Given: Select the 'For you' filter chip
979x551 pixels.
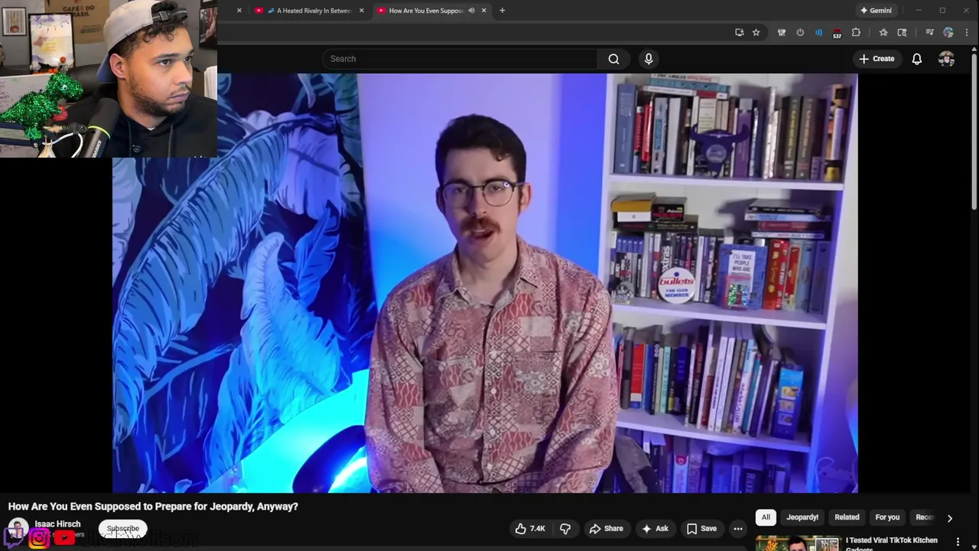Looking at the screenshot, I should coord(887,517).
